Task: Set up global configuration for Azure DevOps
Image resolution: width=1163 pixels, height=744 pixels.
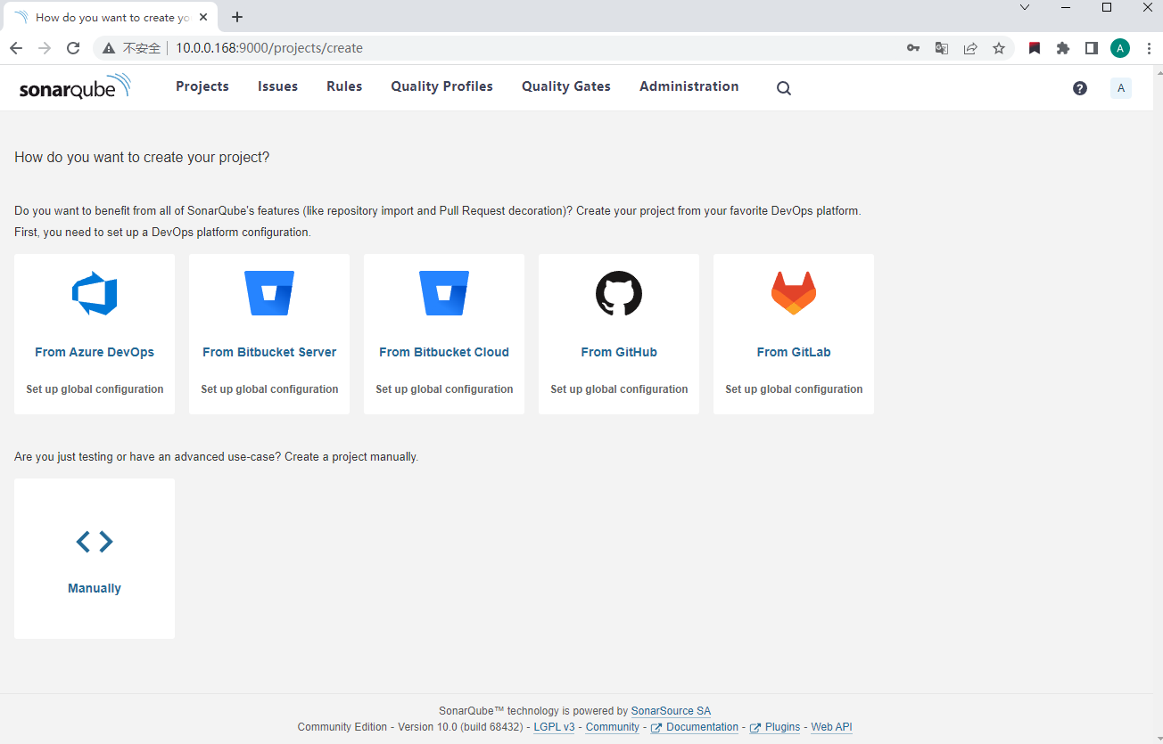Action: coord(95,389)
